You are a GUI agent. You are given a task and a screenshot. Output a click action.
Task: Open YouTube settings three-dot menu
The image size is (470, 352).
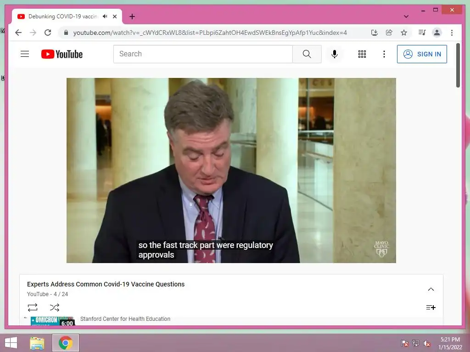(x=384, y=54)
